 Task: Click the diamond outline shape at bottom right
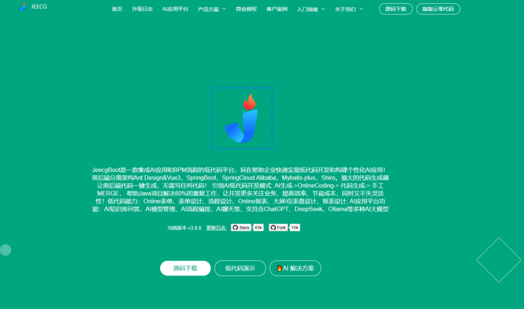click(x=498, y=260)
